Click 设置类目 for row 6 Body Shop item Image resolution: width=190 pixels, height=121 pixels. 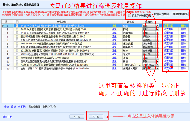click(x=169, y=43)
